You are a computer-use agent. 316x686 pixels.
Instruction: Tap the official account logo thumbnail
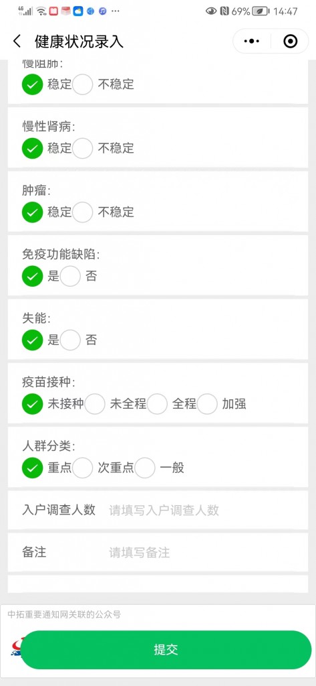click(x=16, y=648)
